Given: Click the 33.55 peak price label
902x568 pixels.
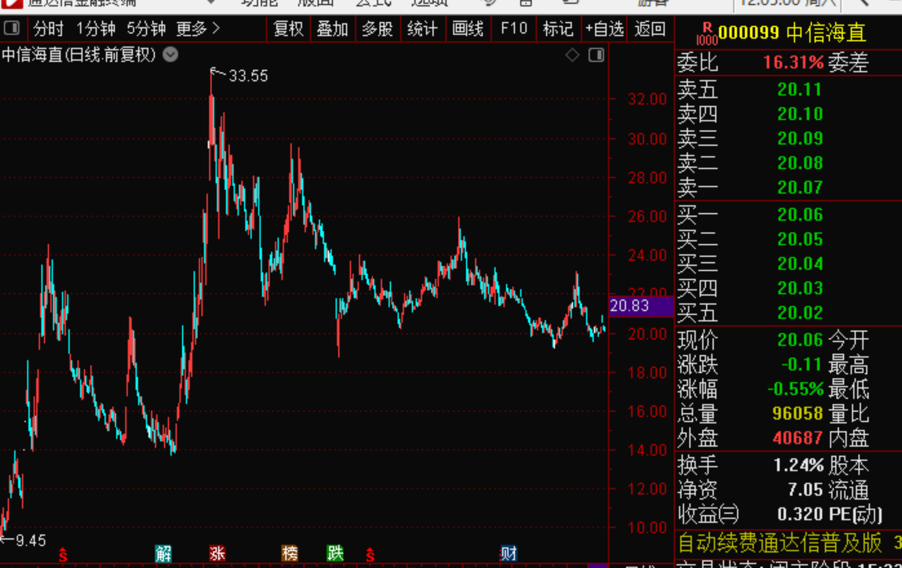Looking at the screenshot, I should point(248,76).
